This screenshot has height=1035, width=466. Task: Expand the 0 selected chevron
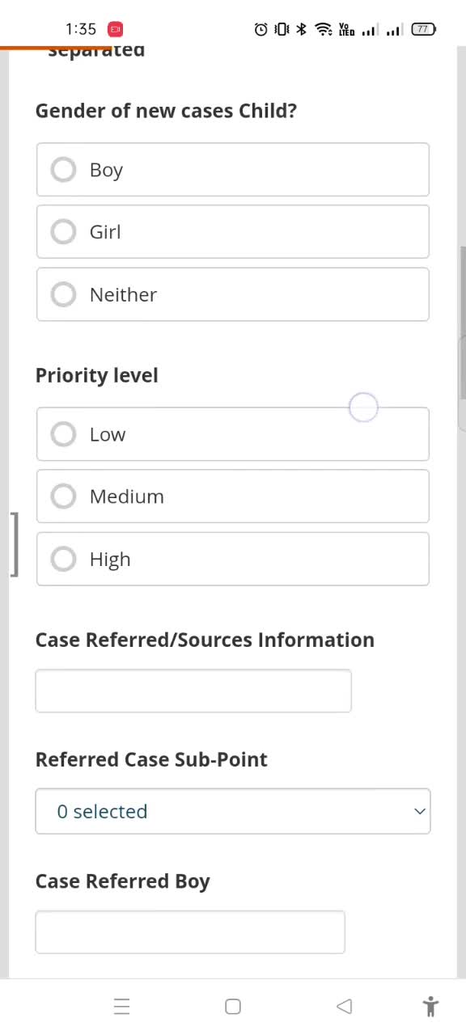click(x=420, y=811)
